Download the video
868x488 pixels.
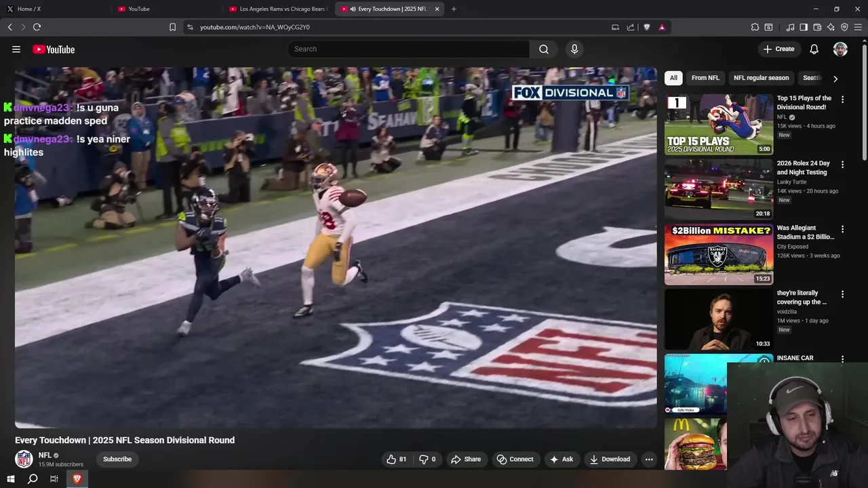pyautogui.click(x=610, y=459)
